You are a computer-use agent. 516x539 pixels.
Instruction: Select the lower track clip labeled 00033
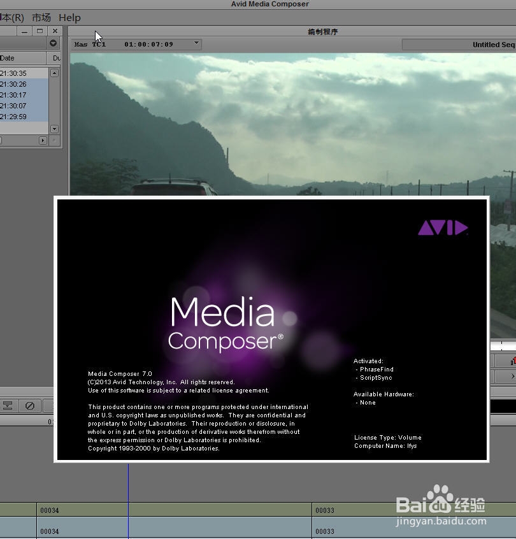(x=413, y=528)
